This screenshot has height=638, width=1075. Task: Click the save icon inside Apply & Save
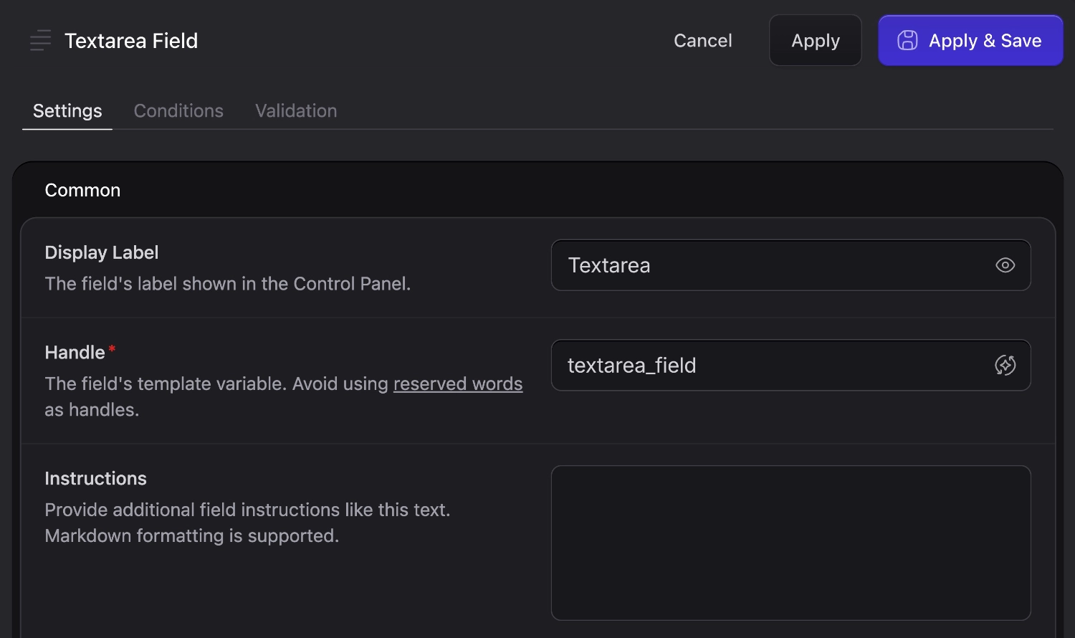pyautogui.click(x=907, y=40)
